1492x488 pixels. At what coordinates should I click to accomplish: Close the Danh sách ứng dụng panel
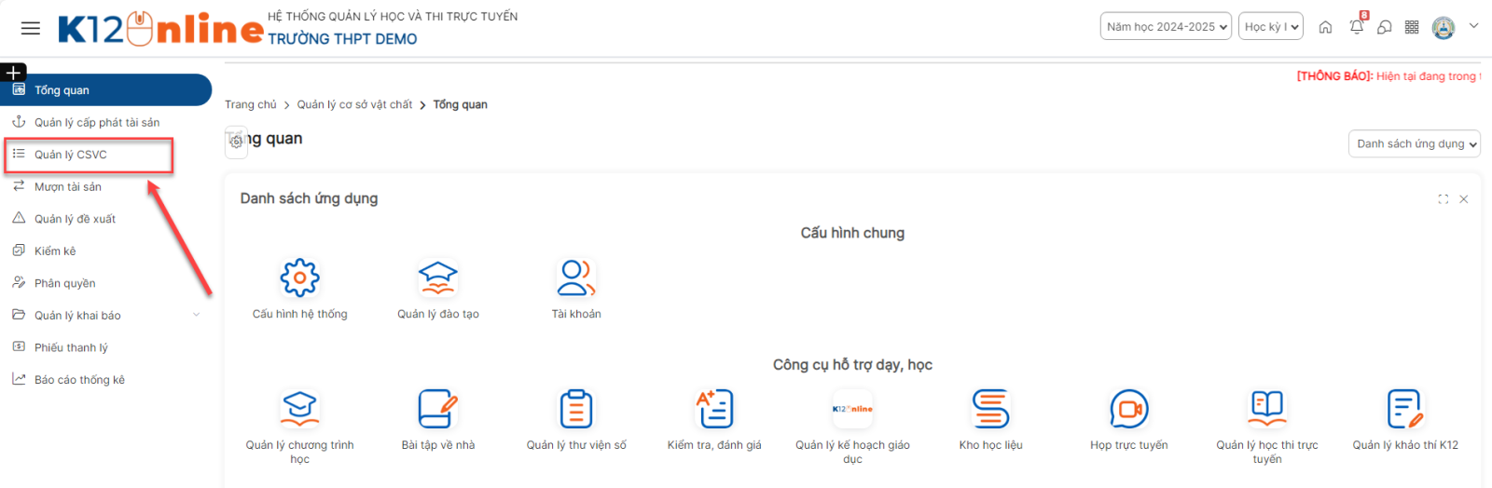pyautogui.click(x=1464, y=199)
